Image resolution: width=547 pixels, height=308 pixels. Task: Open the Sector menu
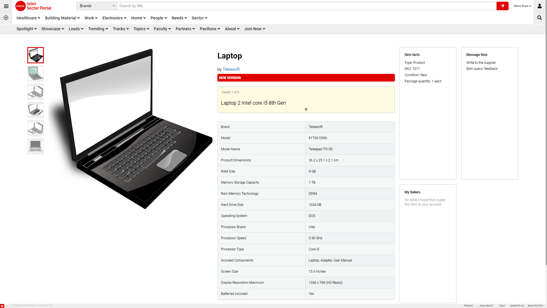[x=199, y=18]
